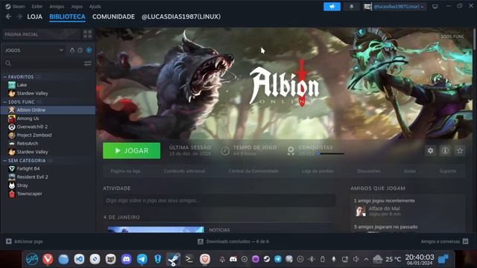Open Loja de pontos link
This screenshot has width=477, height=268.
click(x=318, y=171)
